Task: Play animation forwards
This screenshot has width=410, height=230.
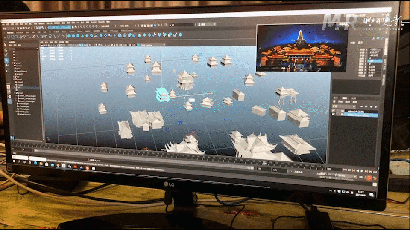Action: (x=362, y=171)
